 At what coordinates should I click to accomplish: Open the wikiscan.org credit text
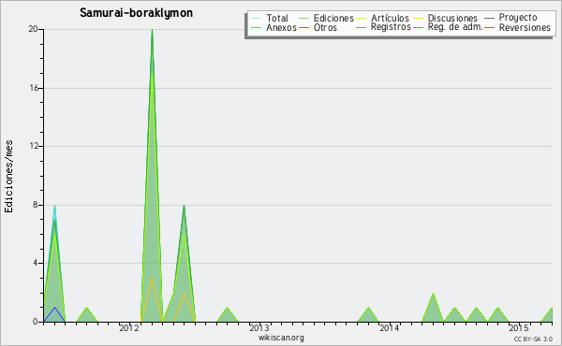click(281, 338)
